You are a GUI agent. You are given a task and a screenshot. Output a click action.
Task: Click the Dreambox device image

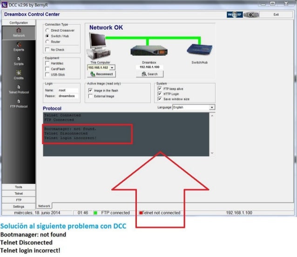tap(149, 50)
